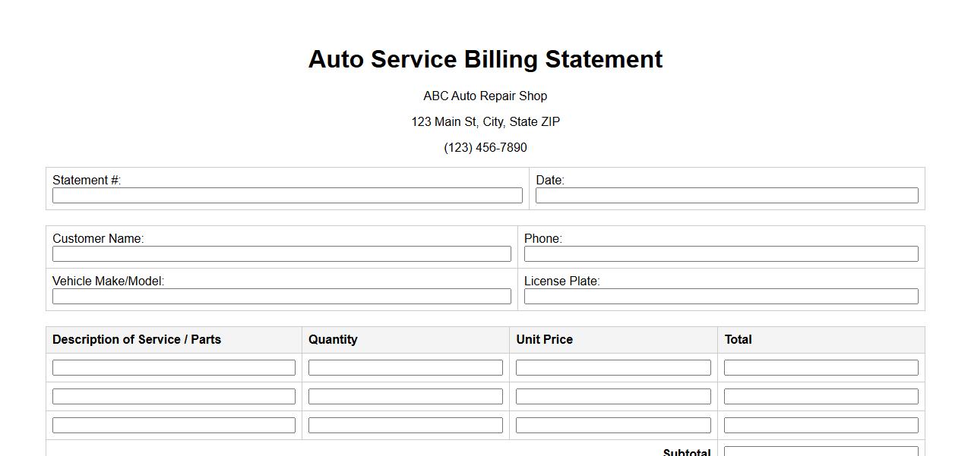Click the Subtotal amount field
This screenshot has width=971, height=456.
click(821, 451)
